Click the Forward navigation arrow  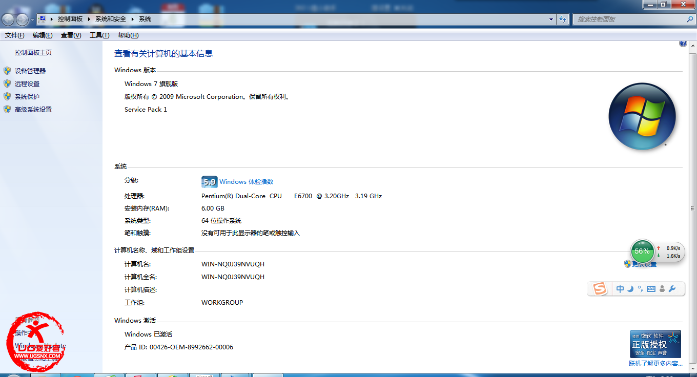(23, 19)
